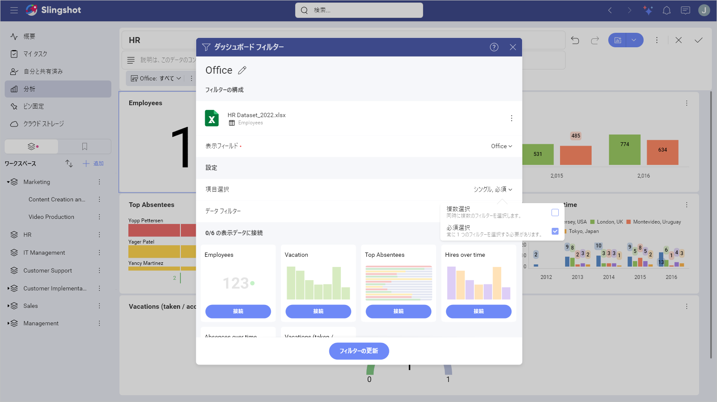This screenshot has height=402, width=717.
Task: Connect the Employees visualization
Action: click(238, 311)
